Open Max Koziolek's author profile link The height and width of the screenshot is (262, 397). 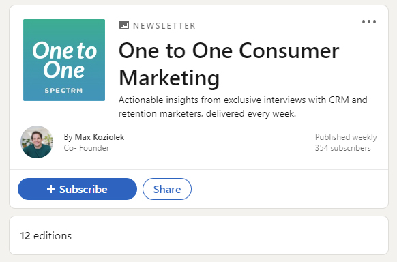[x=100, y=137]
